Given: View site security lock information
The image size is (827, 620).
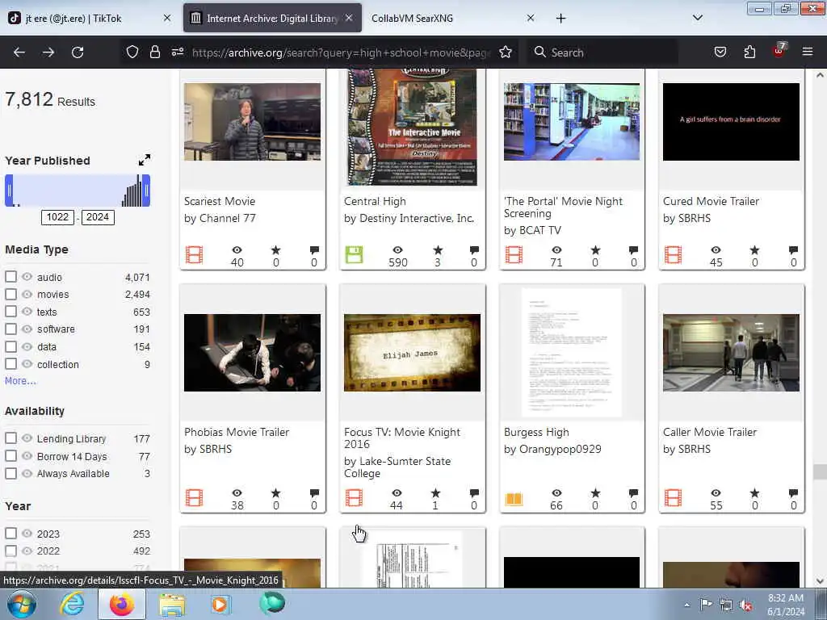Looking at the screenshot, I should tap(154, 52).
